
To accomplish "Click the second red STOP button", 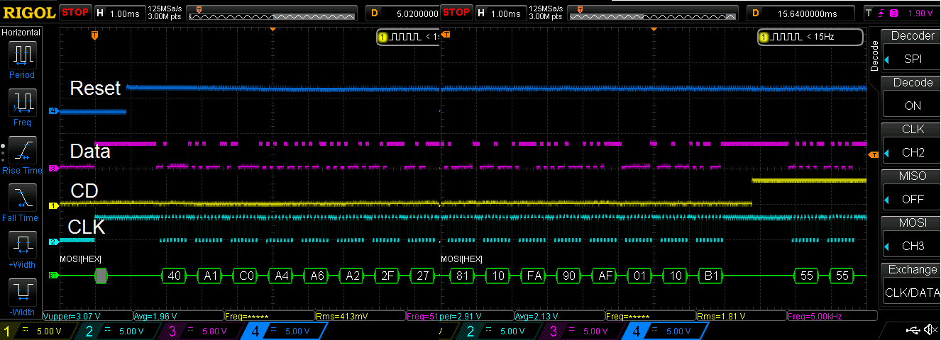I will pos(456,12).
